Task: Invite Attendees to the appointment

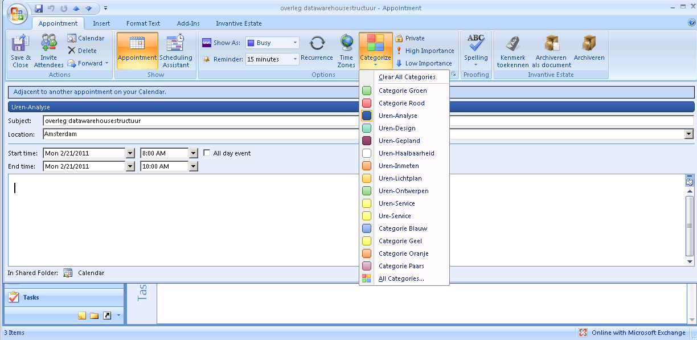Action: coord(49,51)
